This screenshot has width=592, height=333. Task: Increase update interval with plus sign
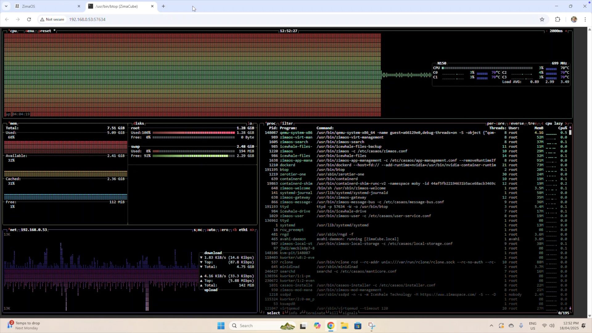pos(566,31)
